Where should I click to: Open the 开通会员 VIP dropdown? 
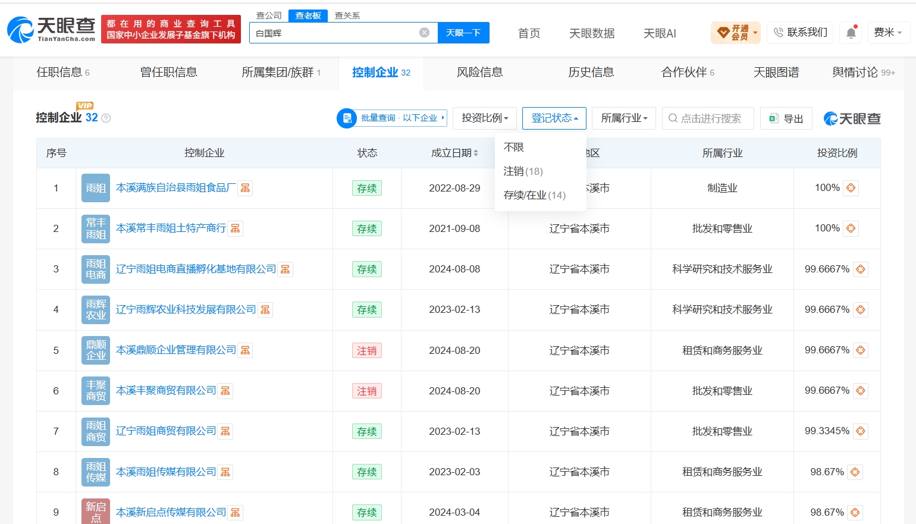coord(736,33)
